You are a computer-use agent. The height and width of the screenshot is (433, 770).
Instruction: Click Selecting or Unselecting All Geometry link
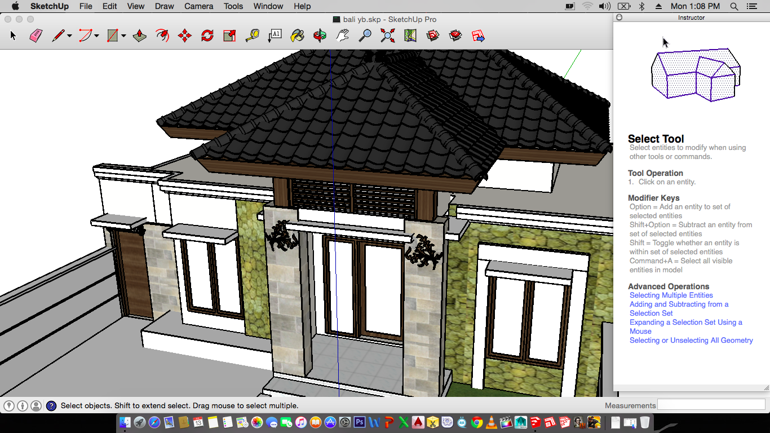click(691, 341)
